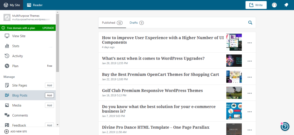
Task: Click the Add button next to Site Pages
Action: click(x=49, y=85)
